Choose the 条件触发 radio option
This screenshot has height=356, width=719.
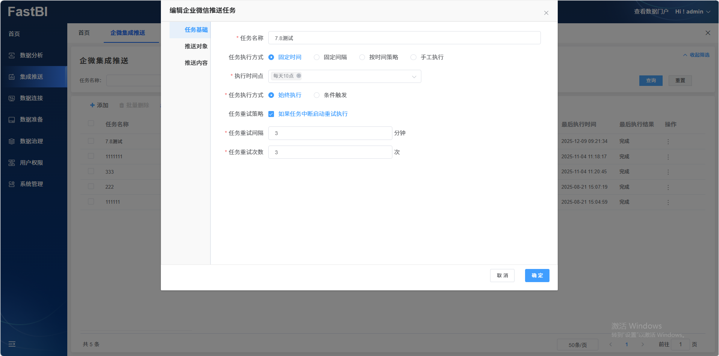point(317,95)
